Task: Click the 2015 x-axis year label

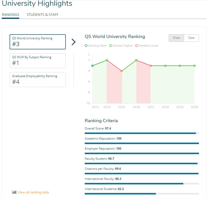Action: pyautogui.click(x=122, y=107)
